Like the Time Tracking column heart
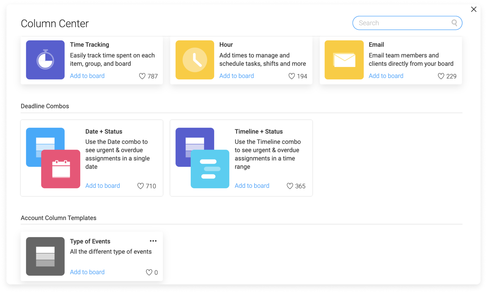This screenshot has width=487, height=293. (x=142, y=76)
